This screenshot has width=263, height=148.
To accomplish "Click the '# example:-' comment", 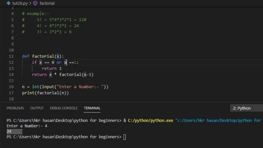I will pos(36,14).
